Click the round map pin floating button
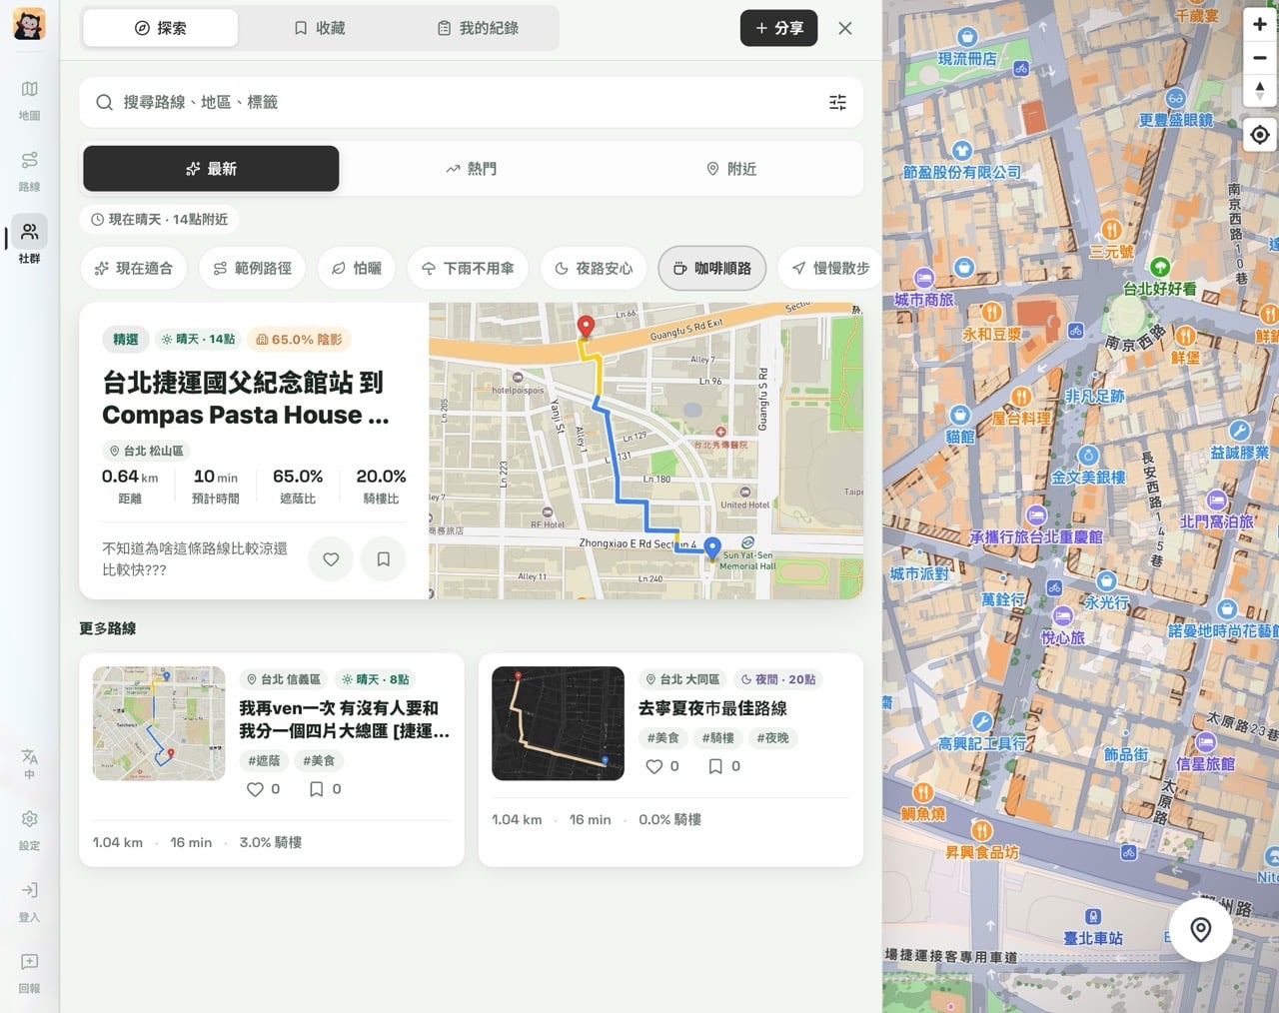The height and width of the screenshot is (1013, 1279). point(1200,930)
